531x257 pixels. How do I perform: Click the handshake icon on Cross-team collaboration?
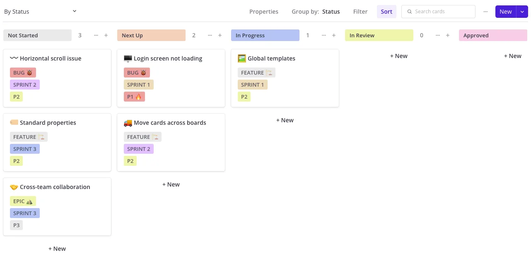point(14,187)
